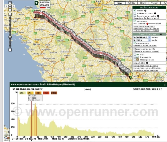Switch to the Terrain view tab
Viewport: 167px width, 142px height.
pos(155,3)
